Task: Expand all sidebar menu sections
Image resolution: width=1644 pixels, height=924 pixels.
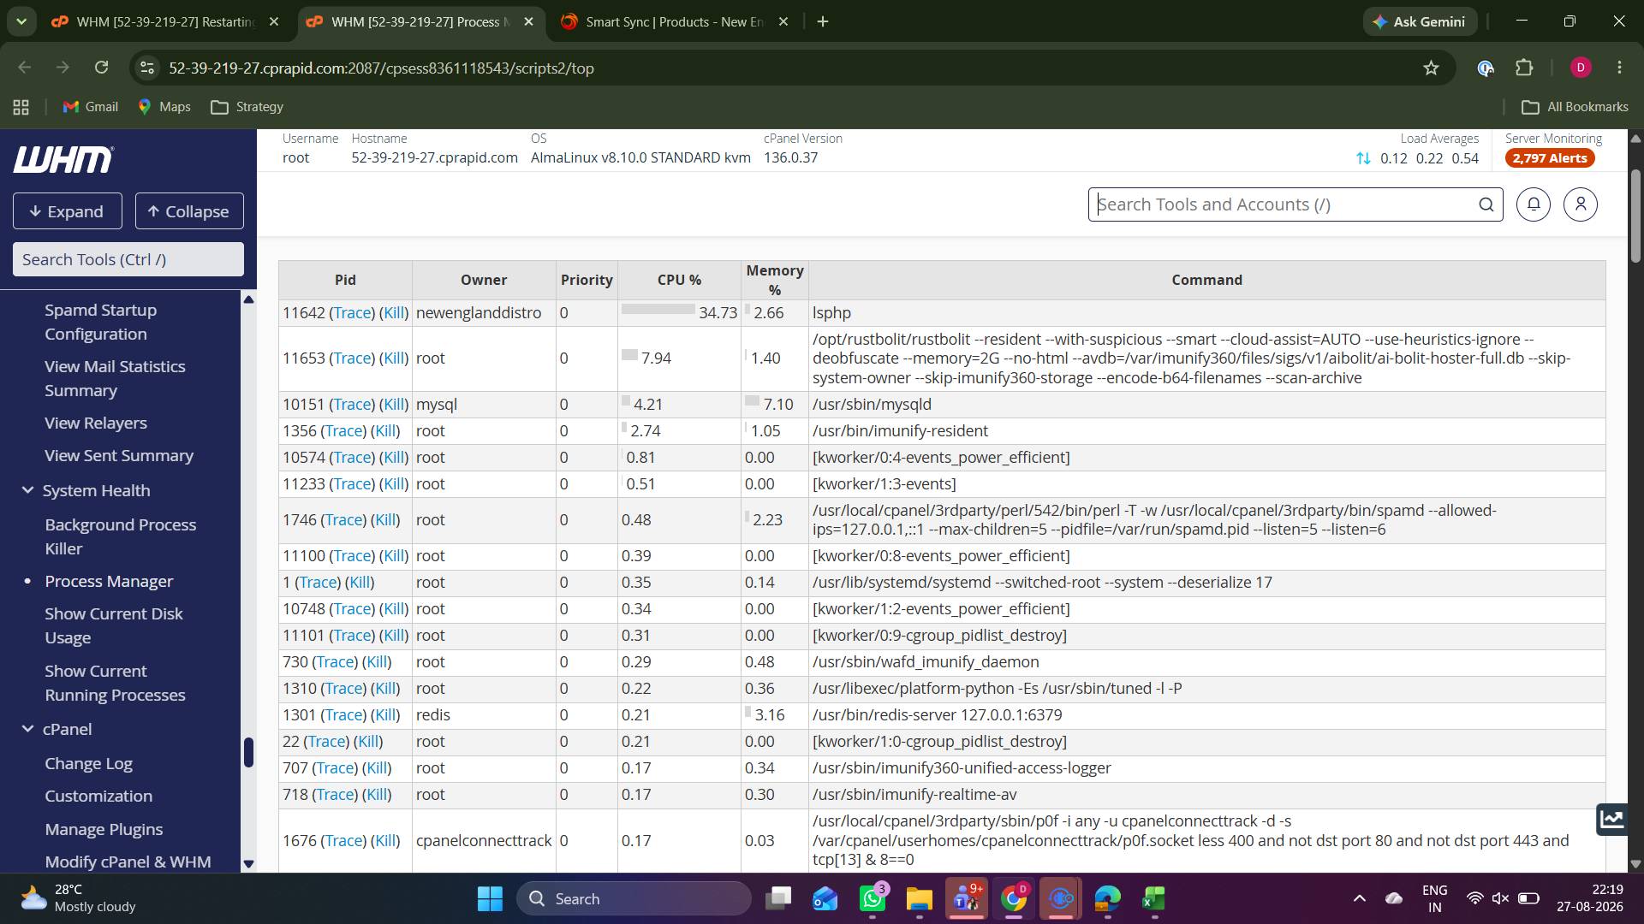Action: pos(67,211)
